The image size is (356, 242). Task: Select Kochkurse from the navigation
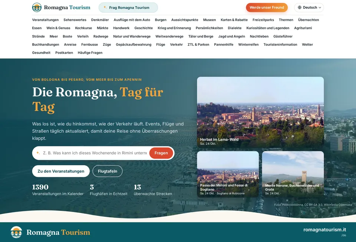[83, 28]
